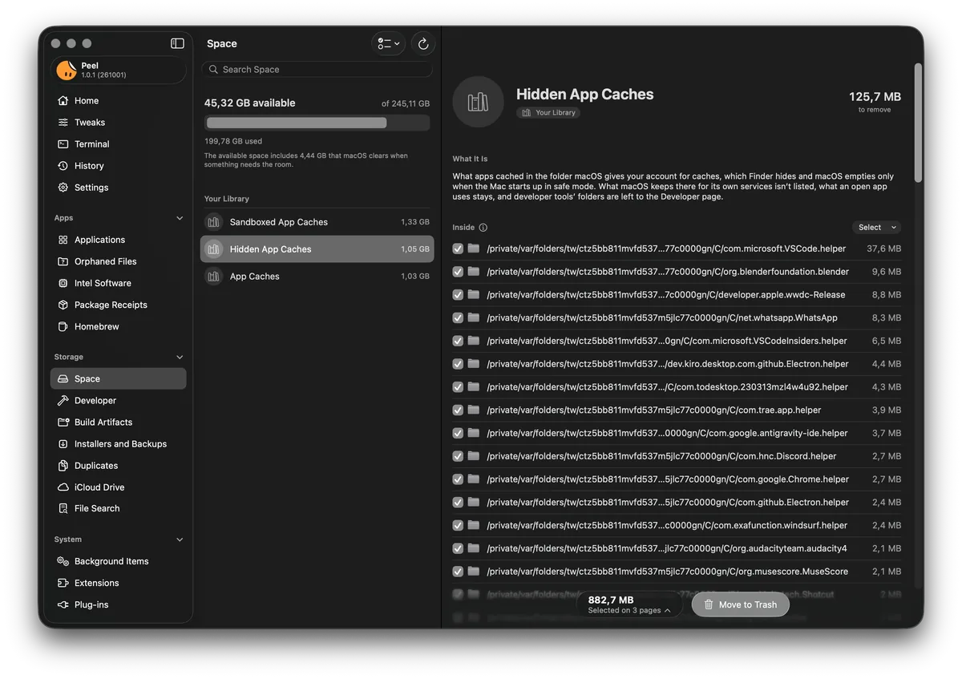The height and width of the screenshot is (679, 962).
Task: Collapse the System sidebar section
Action: (180, 540)
